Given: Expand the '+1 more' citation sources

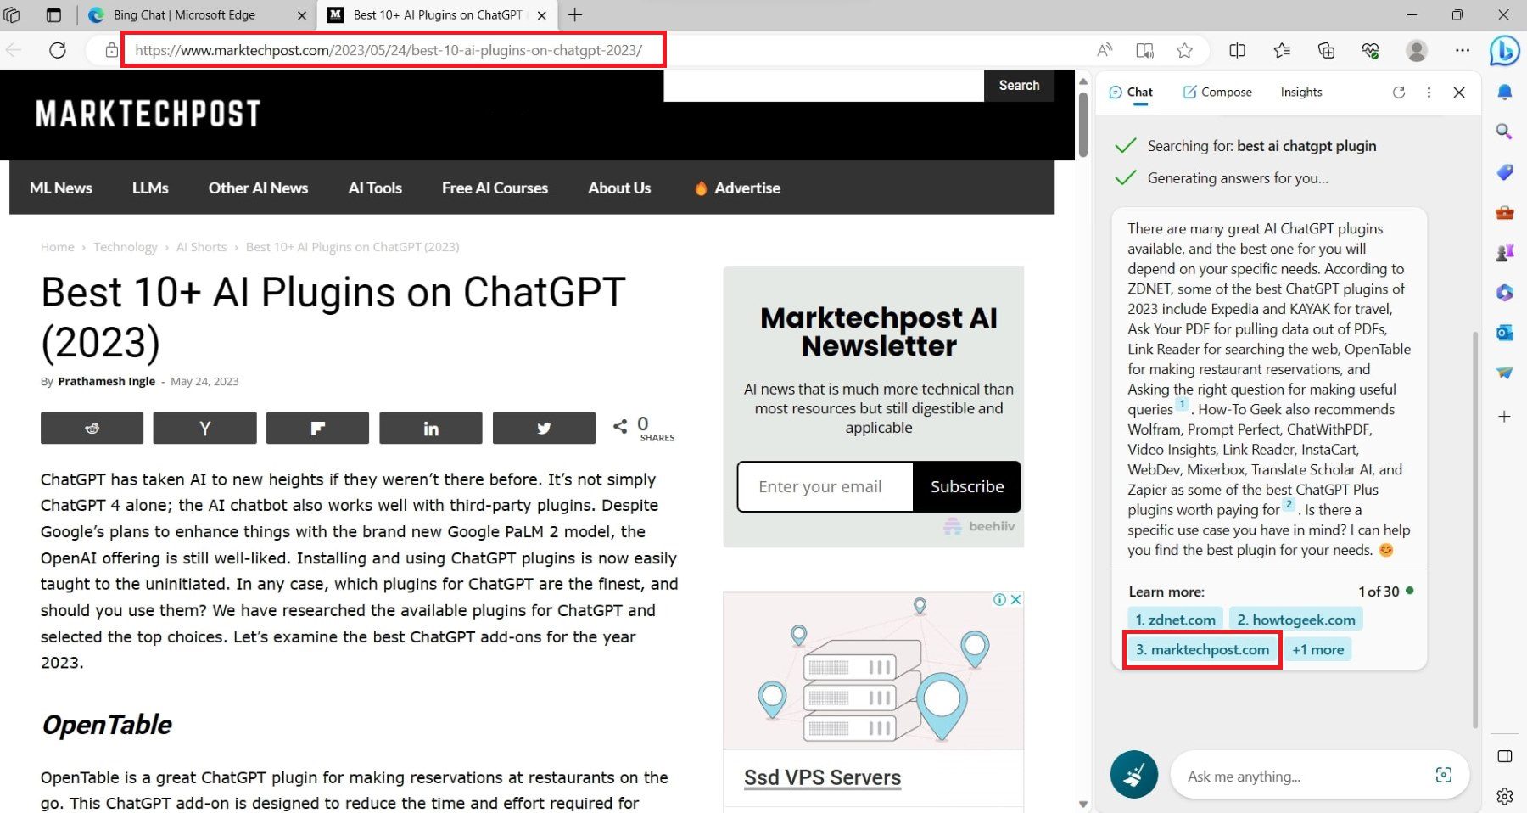Looking at the screenshot, I should pyautogui.click(x=1317, y=649).
